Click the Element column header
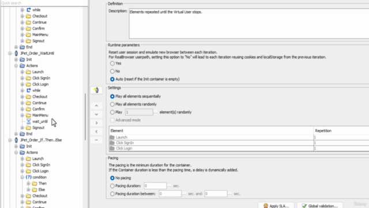Viewport: 369px width, 208px height. pos(211,131)
